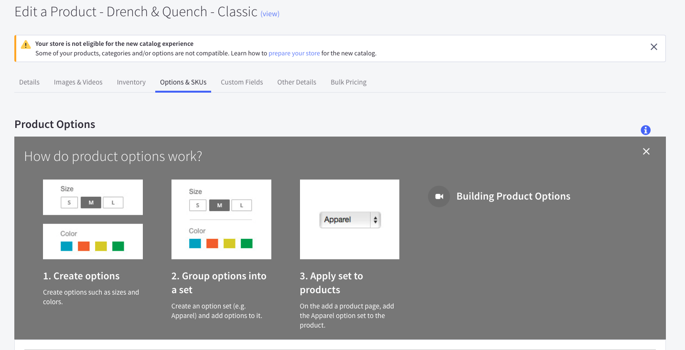Click the Apparel dropdown in step 3 image
Screen dimensions: 685x350
pyautogui.click(x=350, y=220)
